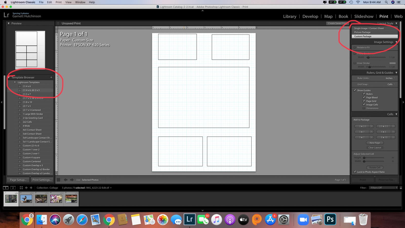The height and width of the screenshot is (228, 405).
Task: Collapse the Lightroom Templates folder
Action: point(15,82)
